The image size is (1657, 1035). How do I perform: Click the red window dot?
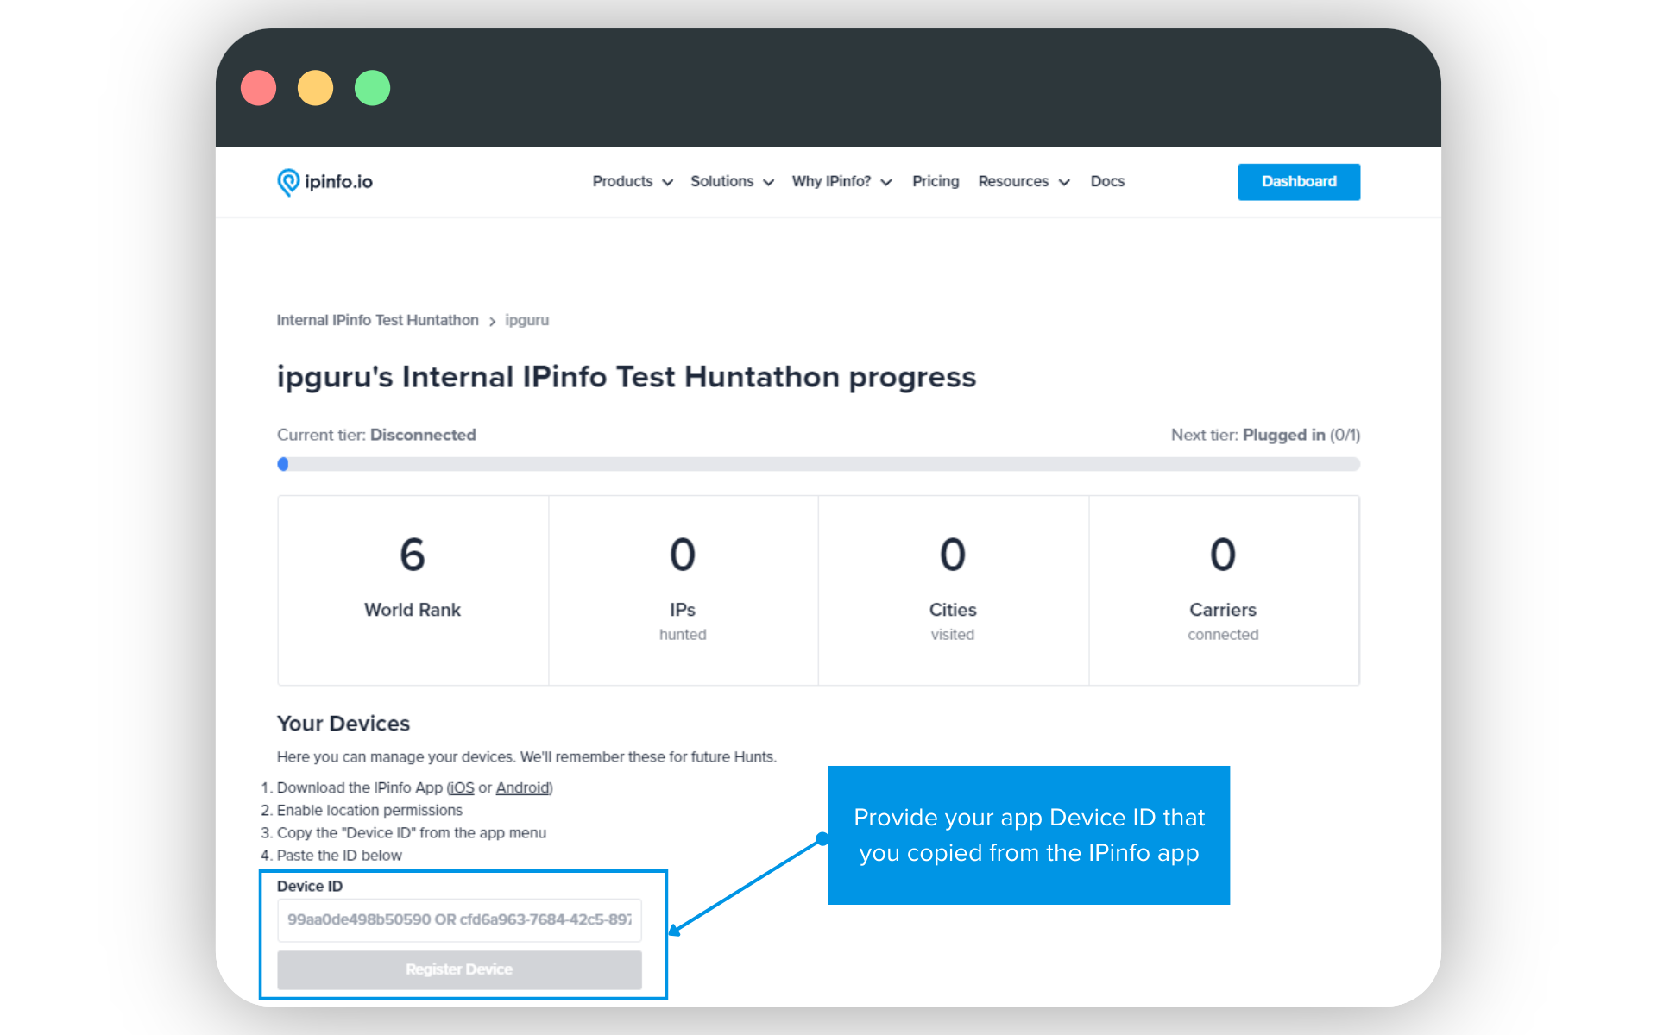[x=258, y=88]
